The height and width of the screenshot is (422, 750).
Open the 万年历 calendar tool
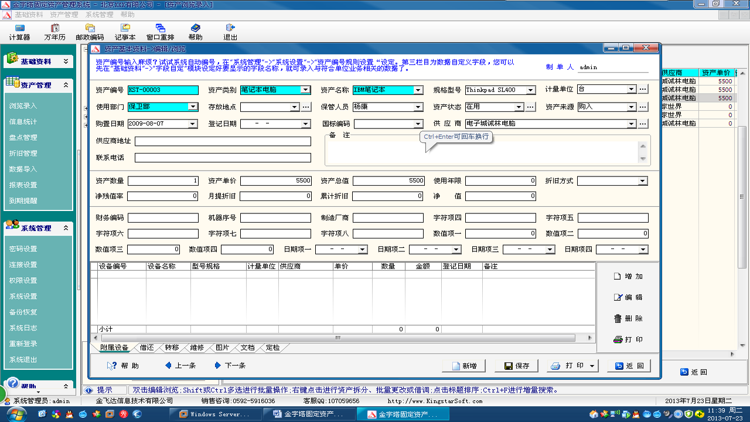tap(54, 32)
